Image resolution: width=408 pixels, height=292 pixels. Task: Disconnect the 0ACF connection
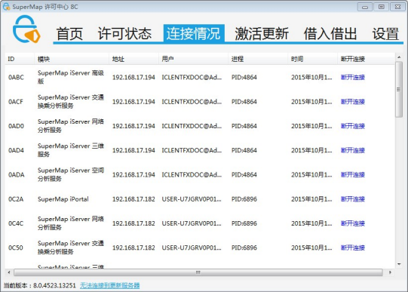click(x=353, y=102)
